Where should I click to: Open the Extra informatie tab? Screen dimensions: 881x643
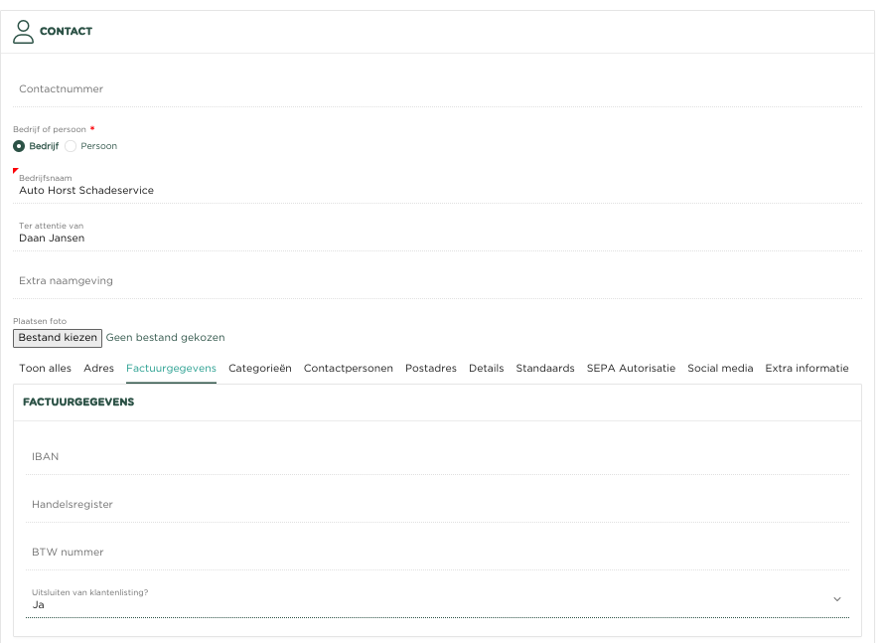tap(807, 368)
